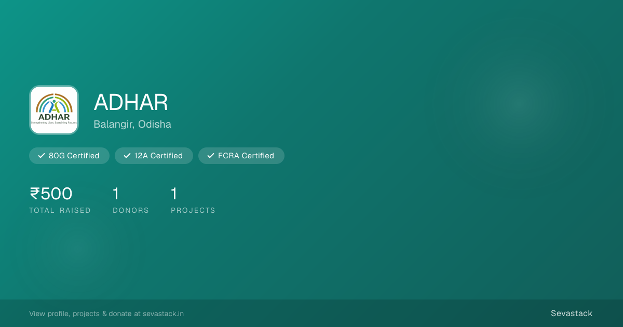Click the TOTAL RAISED label
Screen dimensions: 623x327
60,210
